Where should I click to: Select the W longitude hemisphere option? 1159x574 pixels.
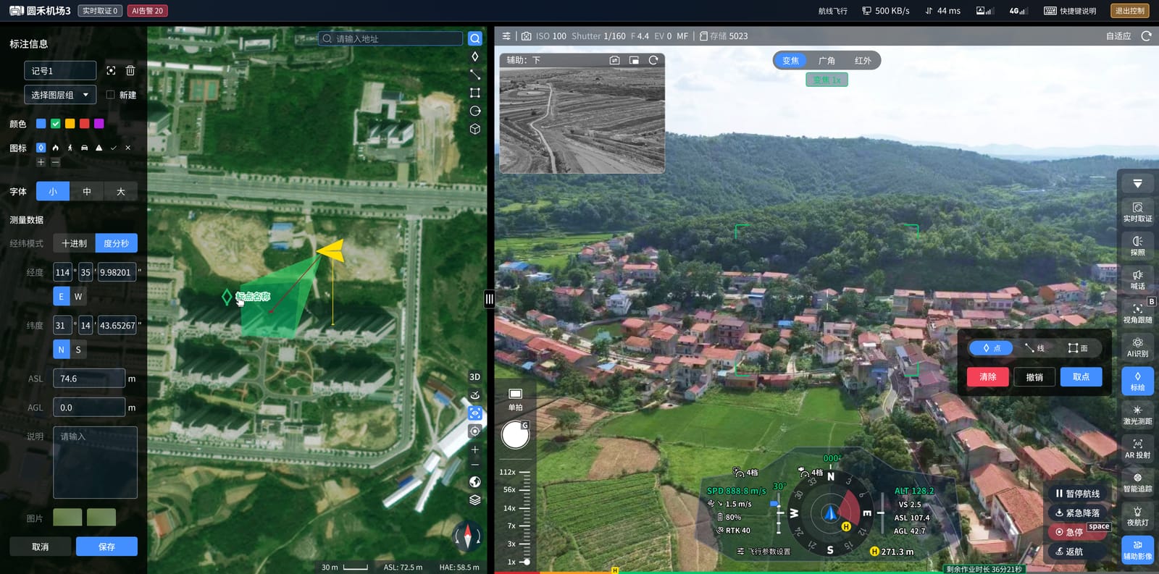78,296
